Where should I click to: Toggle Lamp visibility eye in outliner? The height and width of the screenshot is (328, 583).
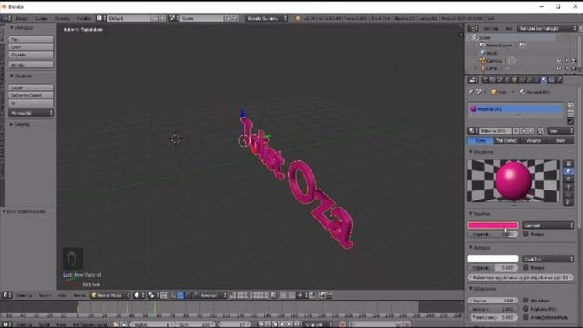click(x=558, y=68)
